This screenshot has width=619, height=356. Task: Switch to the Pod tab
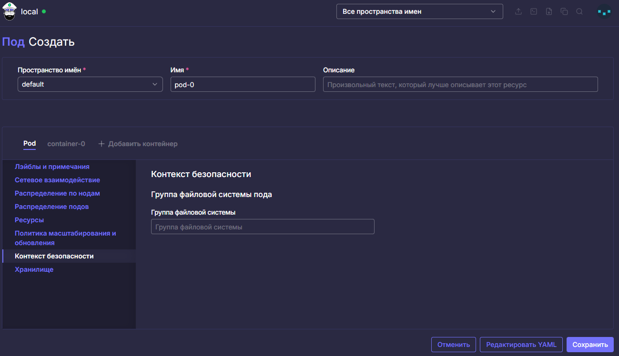pos(30,143)
